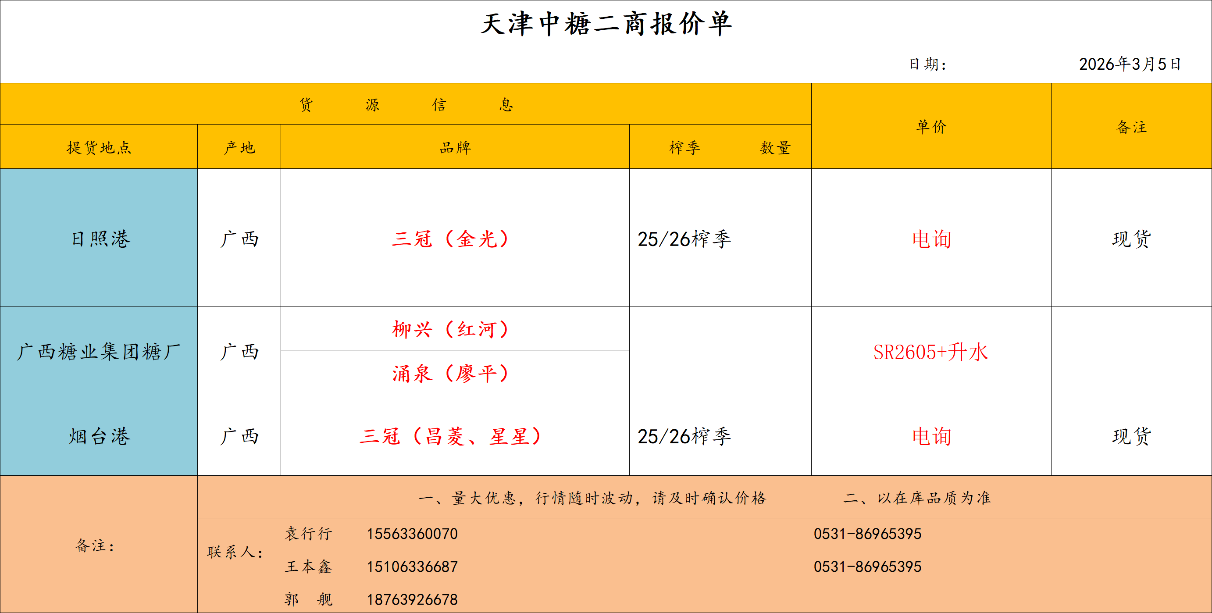Click the brand cell 三冠（昌菱、星星）
Viewport: 1212px width, 613px height.
pyautogui.click(x=450, y=436)
